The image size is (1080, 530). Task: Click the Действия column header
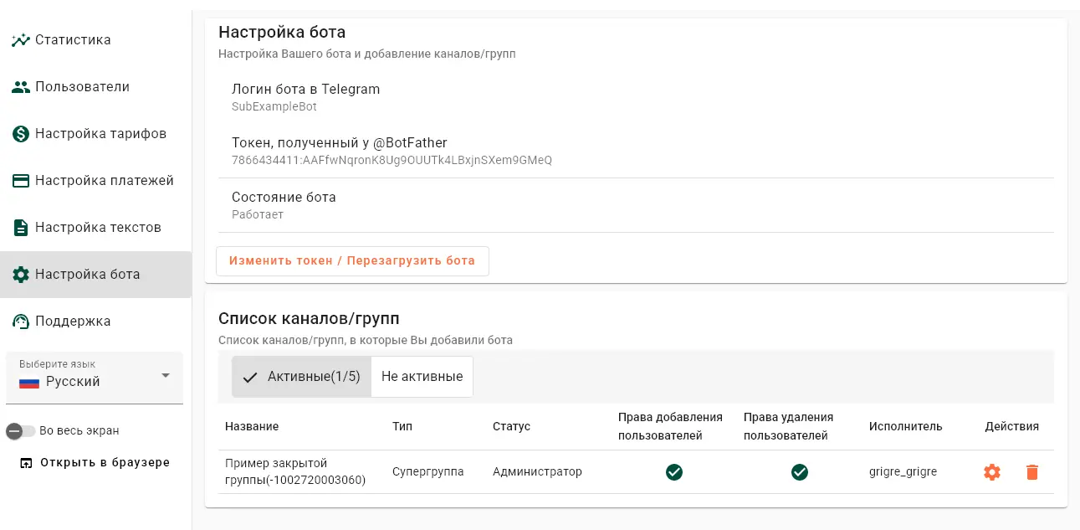click(1012, 426)
